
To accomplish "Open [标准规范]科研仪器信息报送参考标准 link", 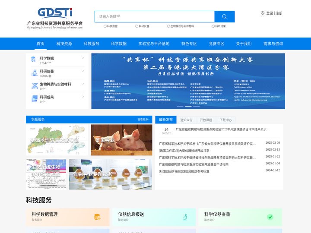I will coord(184,171).
